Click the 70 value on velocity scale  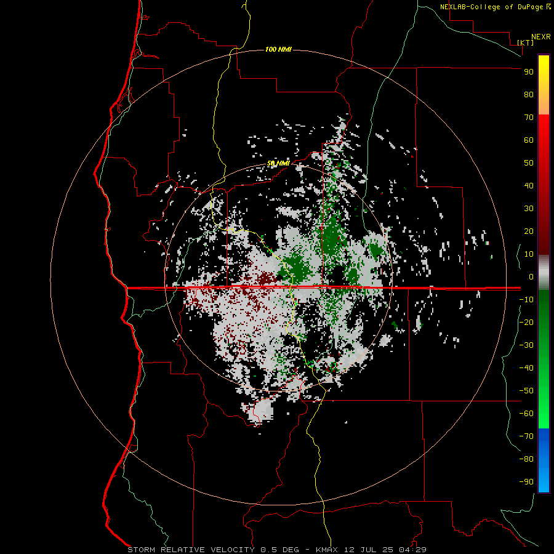[529, 118]
